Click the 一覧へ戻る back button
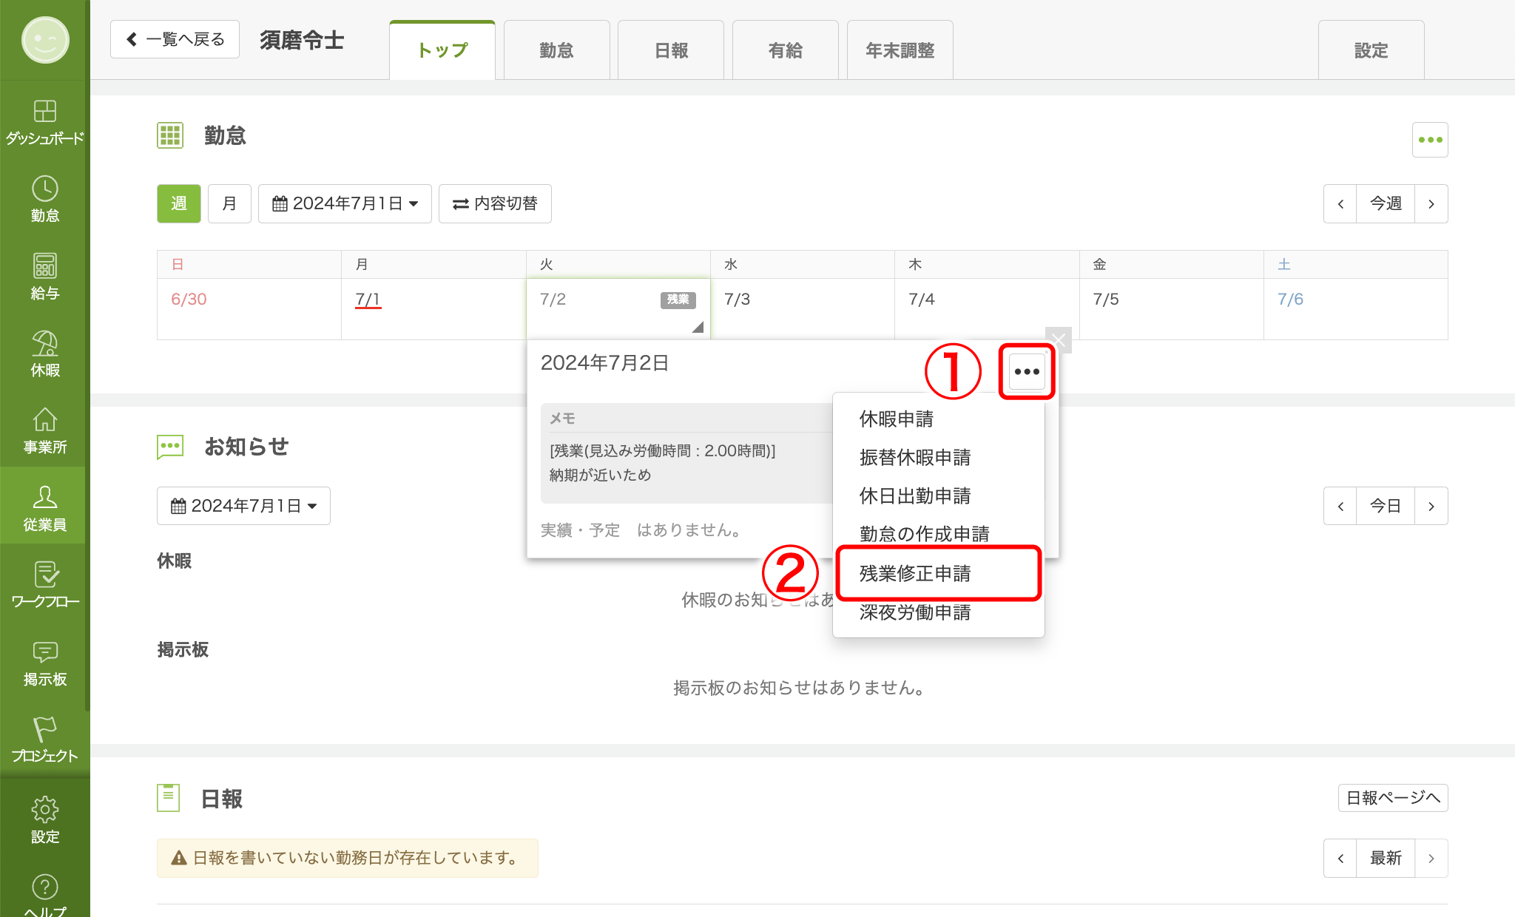This screenshot has height=917, width=1515. pos(175,39)
